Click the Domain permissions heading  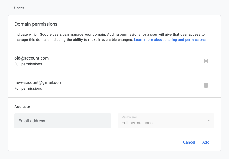point(36,24)
